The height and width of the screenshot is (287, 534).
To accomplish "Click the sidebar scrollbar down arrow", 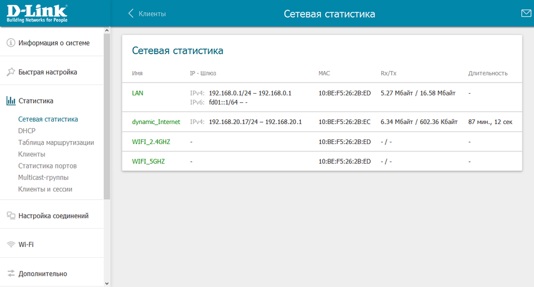I will pos(107,283).
